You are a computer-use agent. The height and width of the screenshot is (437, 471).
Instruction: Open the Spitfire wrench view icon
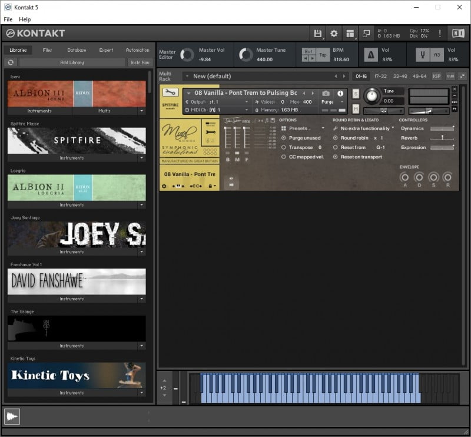(x=210, y=132)
